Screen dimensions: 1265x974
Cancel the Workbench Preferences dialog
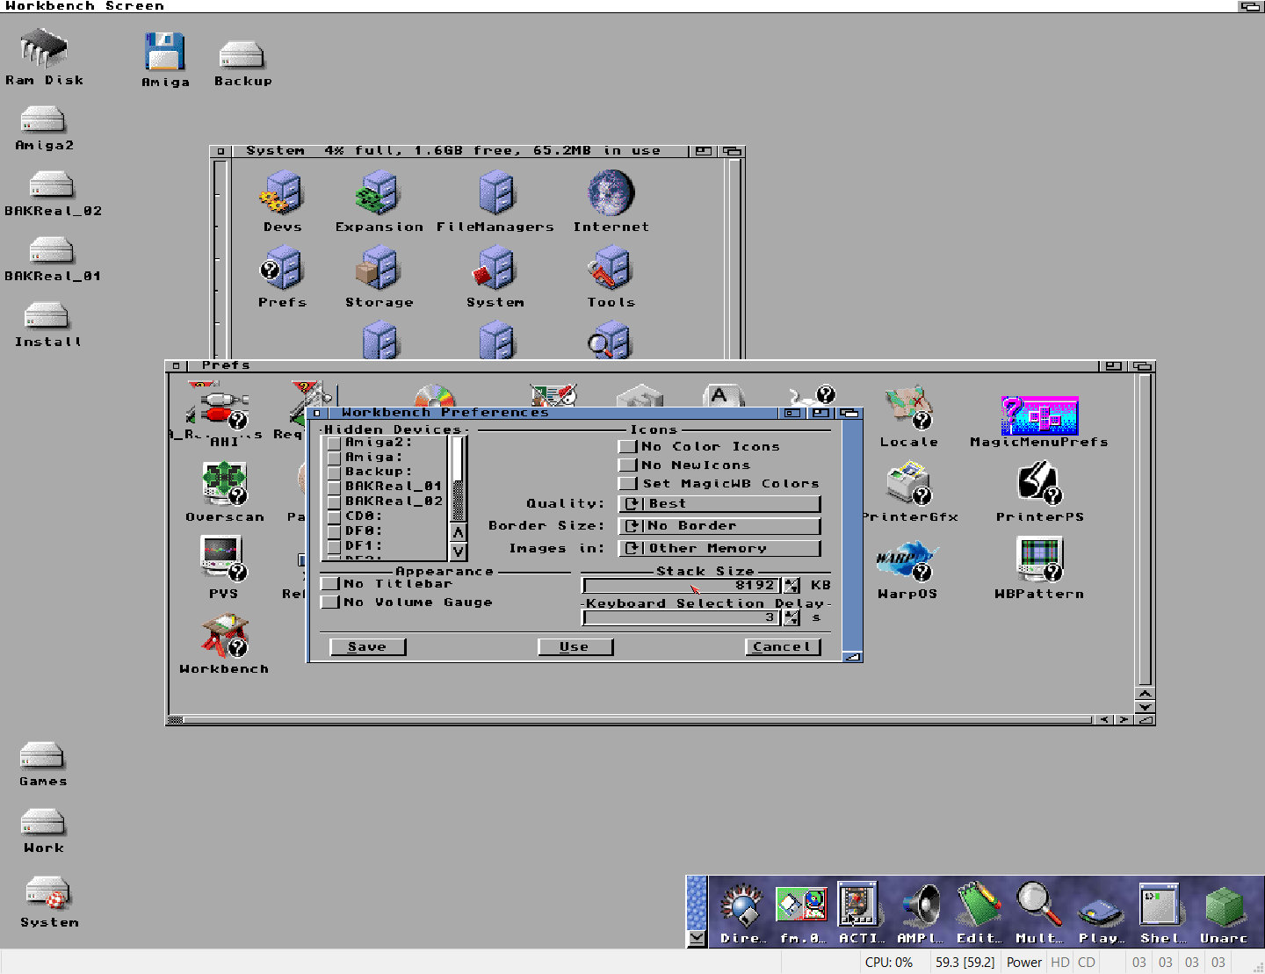tap(782, 646)
